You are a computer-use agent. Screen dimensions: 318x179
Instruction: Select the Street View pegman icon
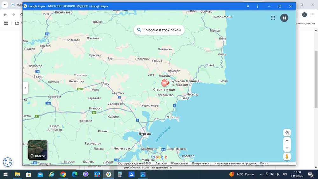[287, 156]
